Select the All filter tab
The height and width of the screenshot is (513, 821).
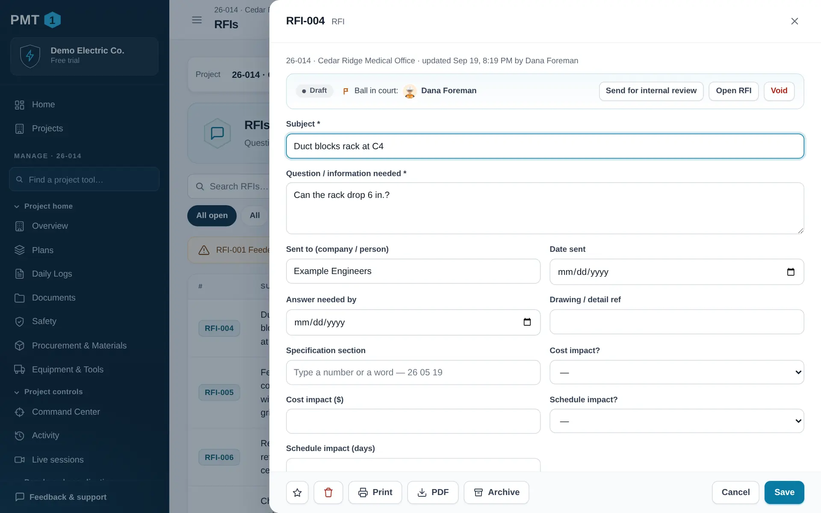pos(255,215)
